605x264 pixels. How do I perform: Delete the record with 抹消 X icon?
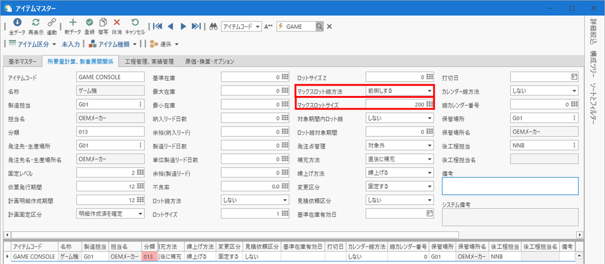(x=117, y=23)
